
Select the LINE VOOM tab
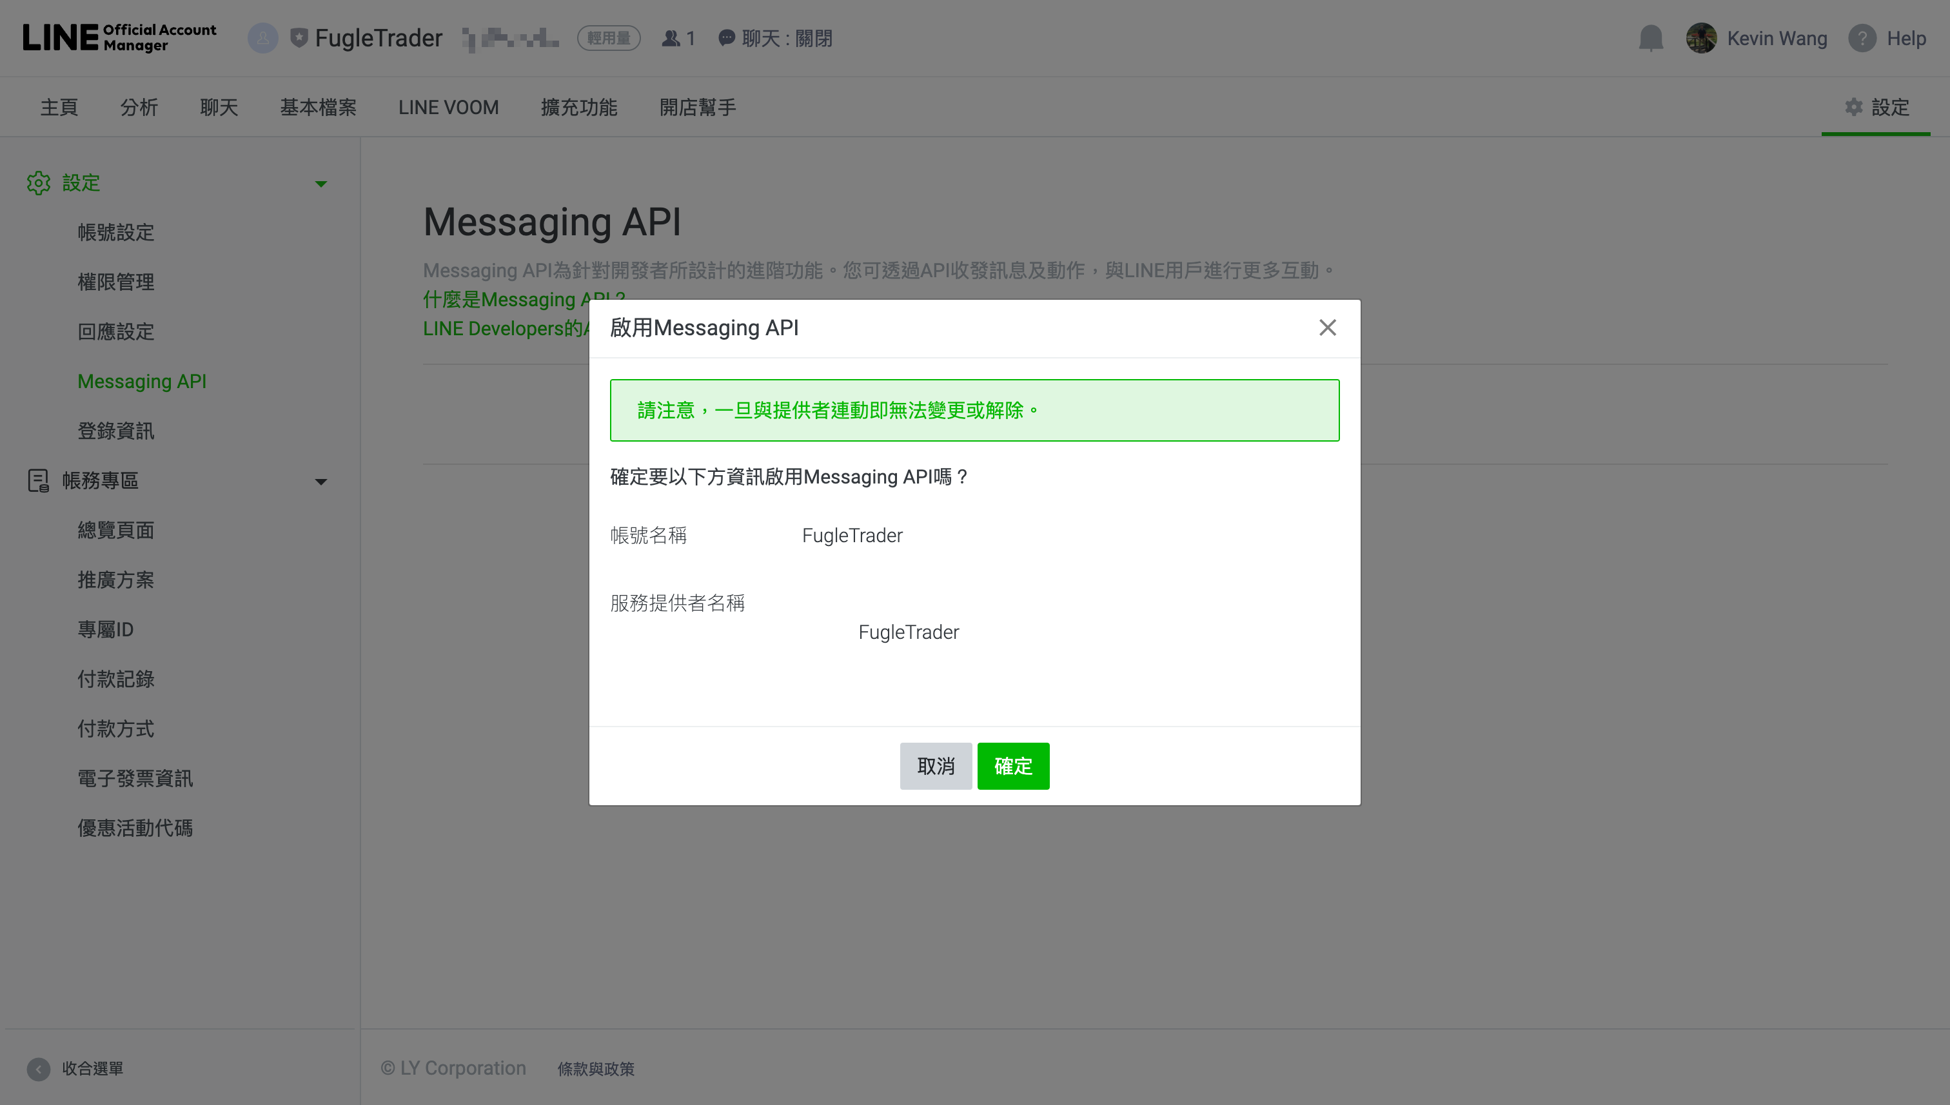click(x=449, y=107)
